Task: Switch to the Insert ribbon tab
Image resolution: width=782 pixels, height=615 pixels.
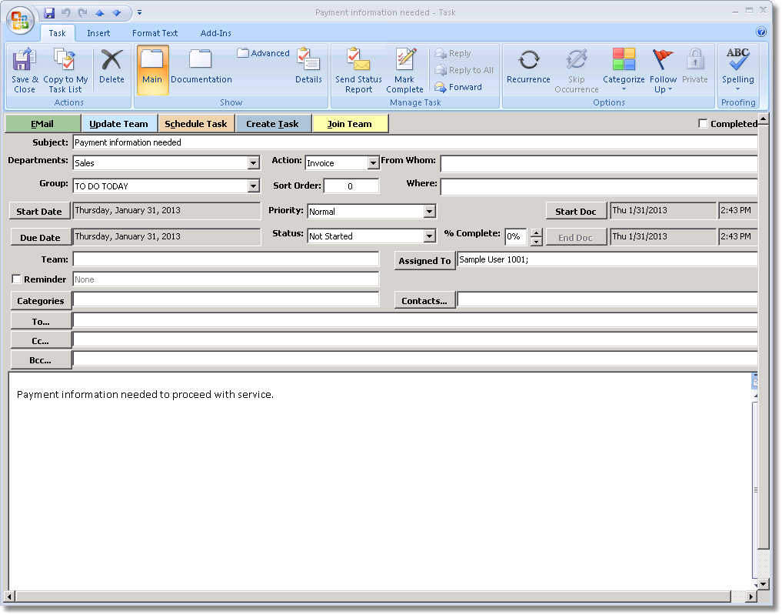Action: [x=98, y=33]
